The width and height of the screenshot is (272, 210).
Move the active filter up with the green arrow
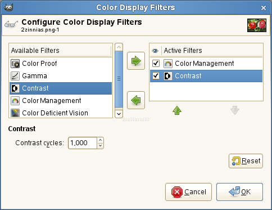(177, 110)
